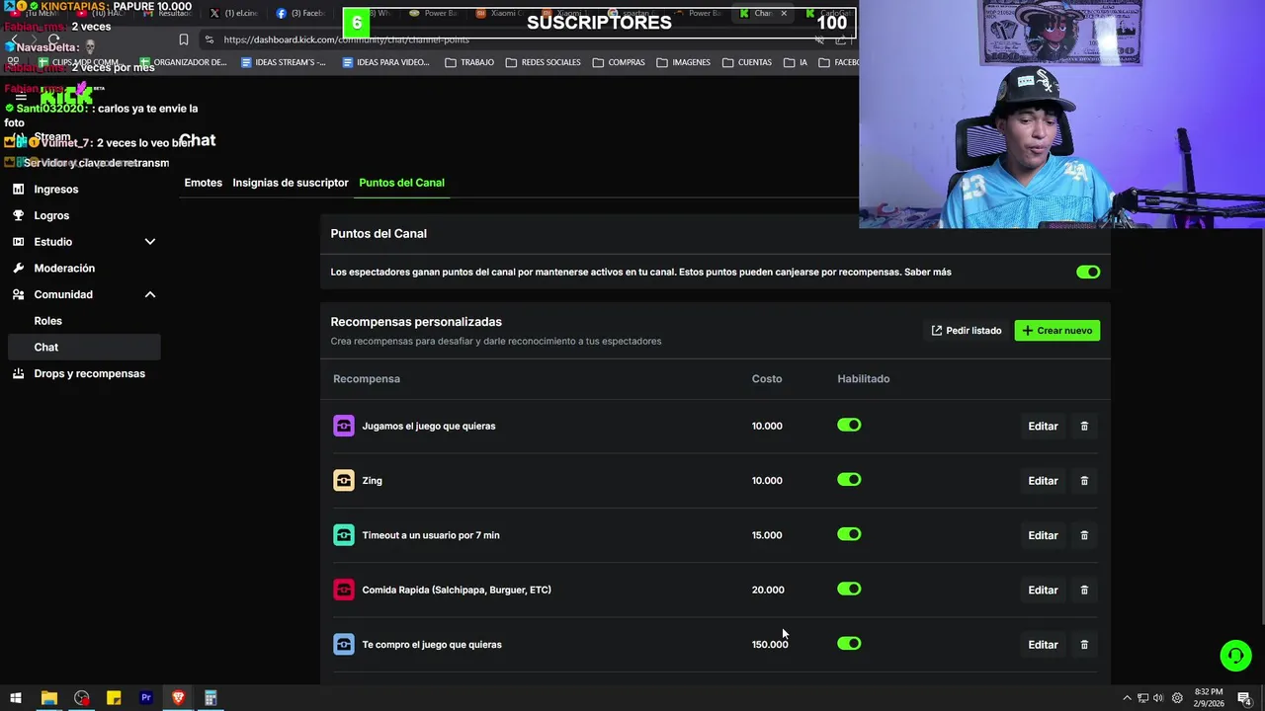
Task: Open Roles in the sidebar
Action: click(x=47, y=321)
